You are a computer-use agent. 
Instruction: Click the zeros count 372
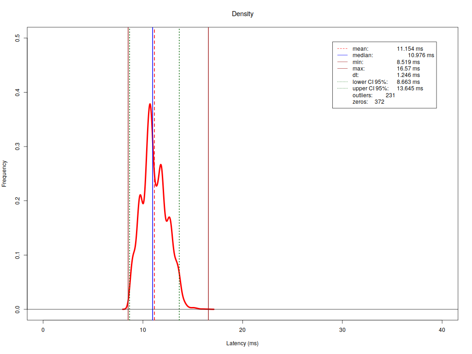379,102
